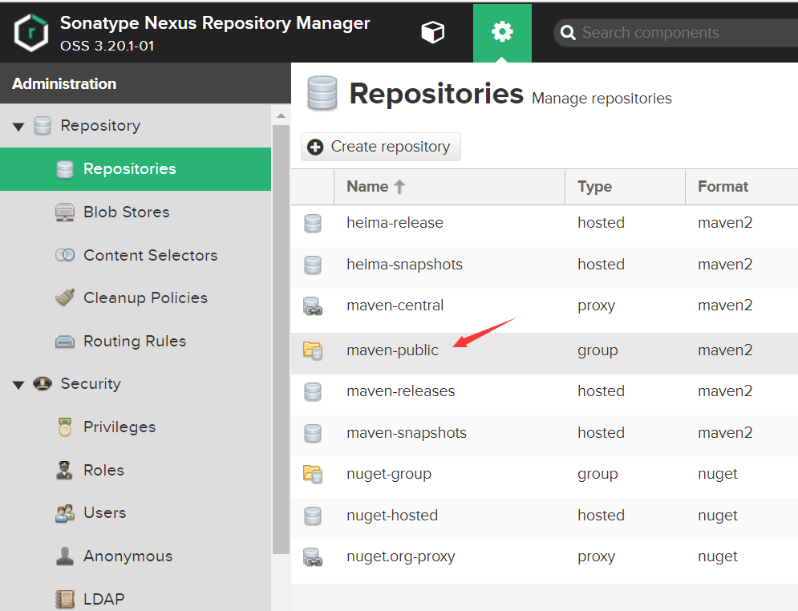The width and height of the screenshot is (798, 611).
Task: Click the Repository section database icon
Action: 43,126
